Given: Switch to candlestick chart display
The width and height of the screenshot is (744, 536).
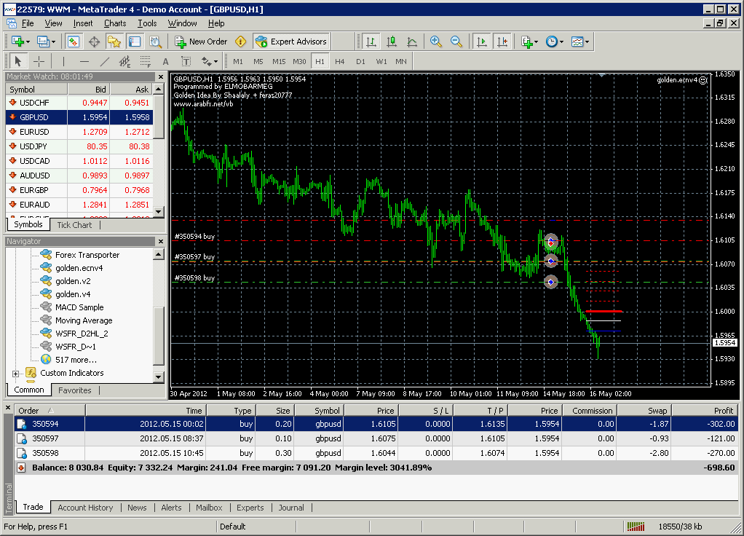Looking at the screenshot, I should pyautogui.click(x=392, y=42).
